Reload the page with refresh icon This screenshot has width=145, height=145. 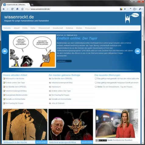tap(12, 9)
